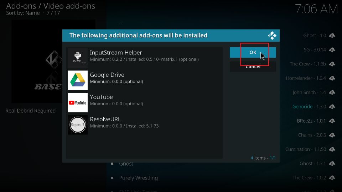Click the cloud download icon beside Ghost - 1.0
Screen dimensions: 342x192
(x=332, y=36)
